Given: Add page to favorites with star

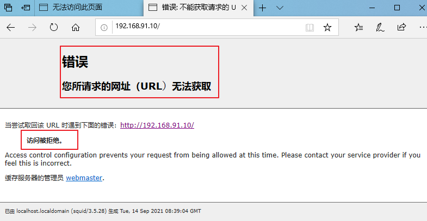Looking at the screenshot, I should [327, 28].
